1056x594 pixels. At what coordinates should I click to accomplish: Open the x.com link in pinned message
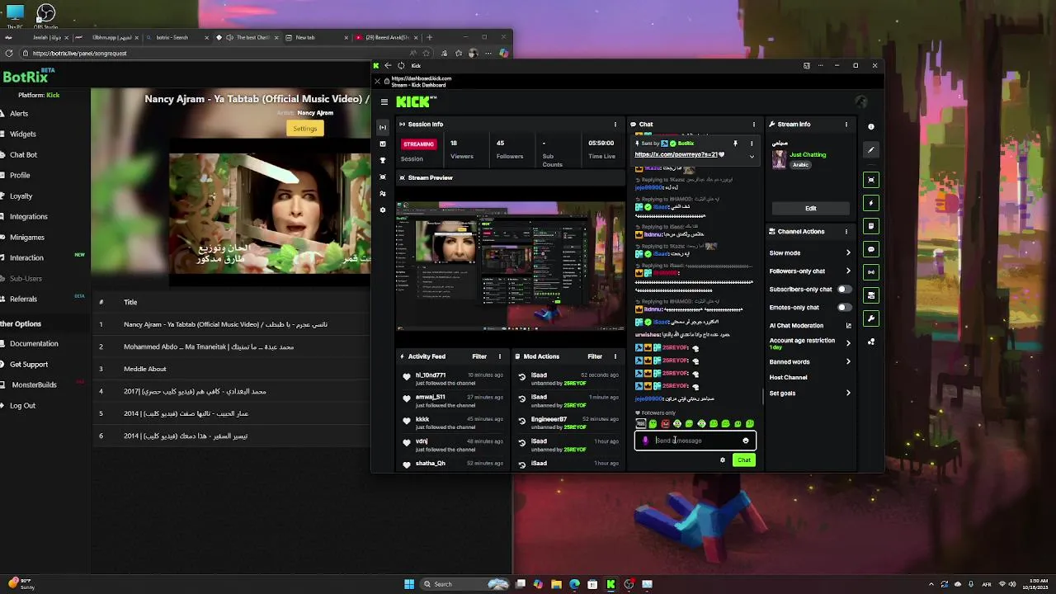point(676,155)
